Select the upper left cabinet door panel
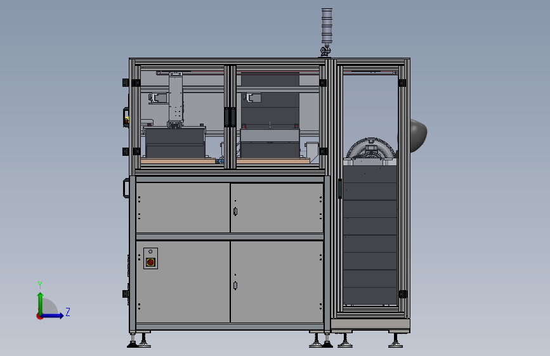This screenshot has width=550, height=356. (183, 207)
